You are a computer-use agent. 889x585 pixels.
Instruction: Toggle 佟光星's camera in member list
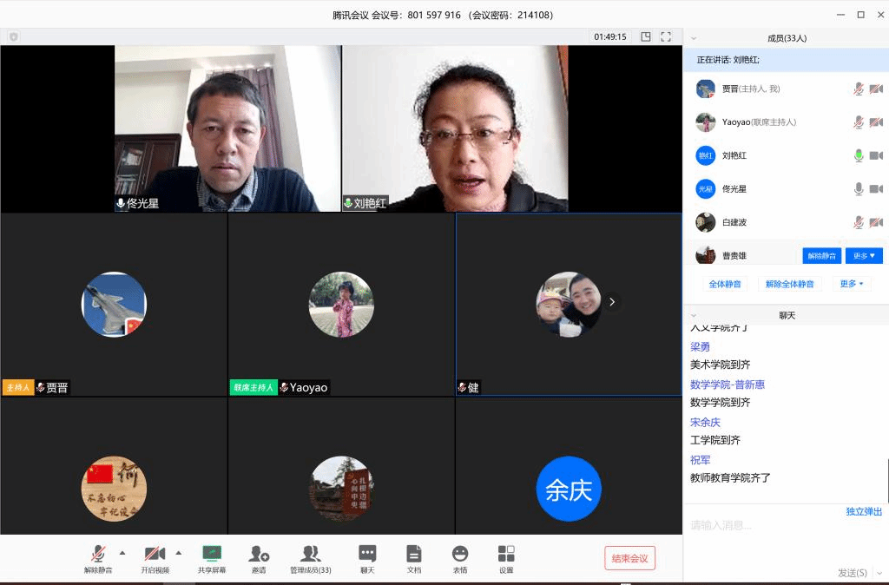coord(876,189)
